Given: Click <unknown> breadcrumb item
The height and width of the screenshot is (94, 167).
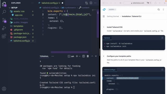Looking at the screenshot, I should tap(70, 8).
